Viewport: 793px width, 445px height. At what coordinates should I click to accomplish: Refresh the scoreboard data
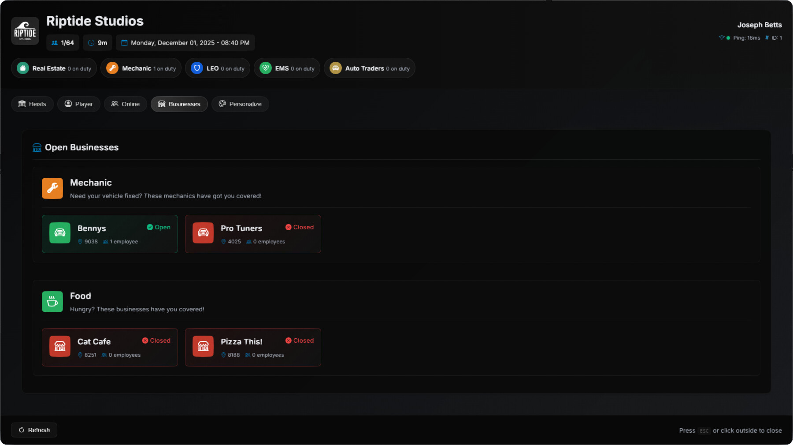coord(34,430)
